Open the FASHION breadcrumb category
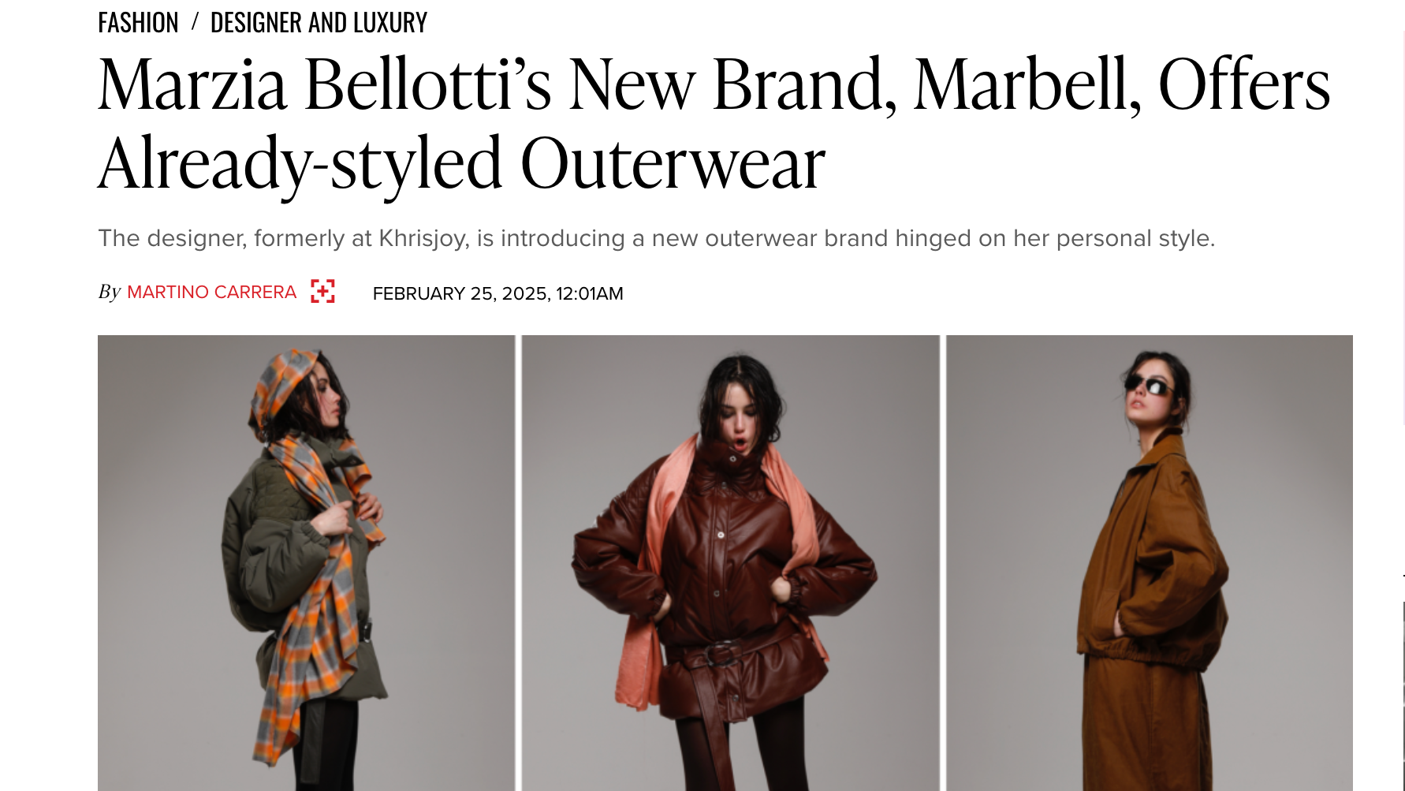 tap(138, 22)
